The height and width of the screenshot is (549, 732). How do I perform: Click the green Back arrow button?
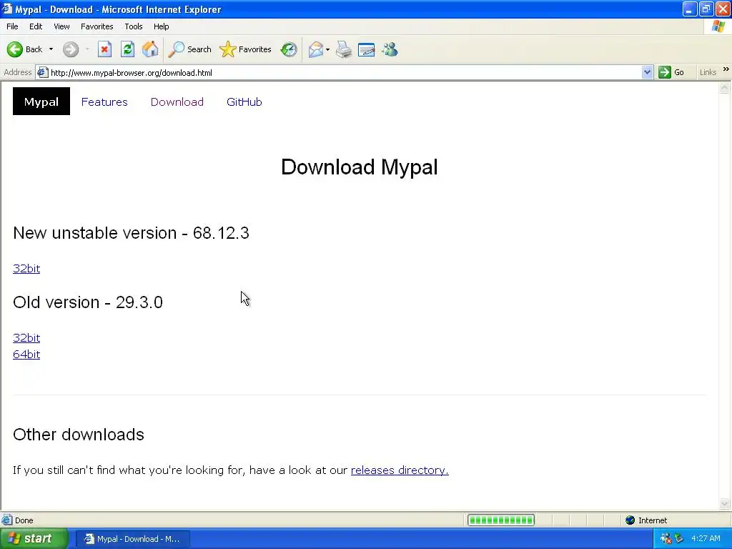[15, 49]
